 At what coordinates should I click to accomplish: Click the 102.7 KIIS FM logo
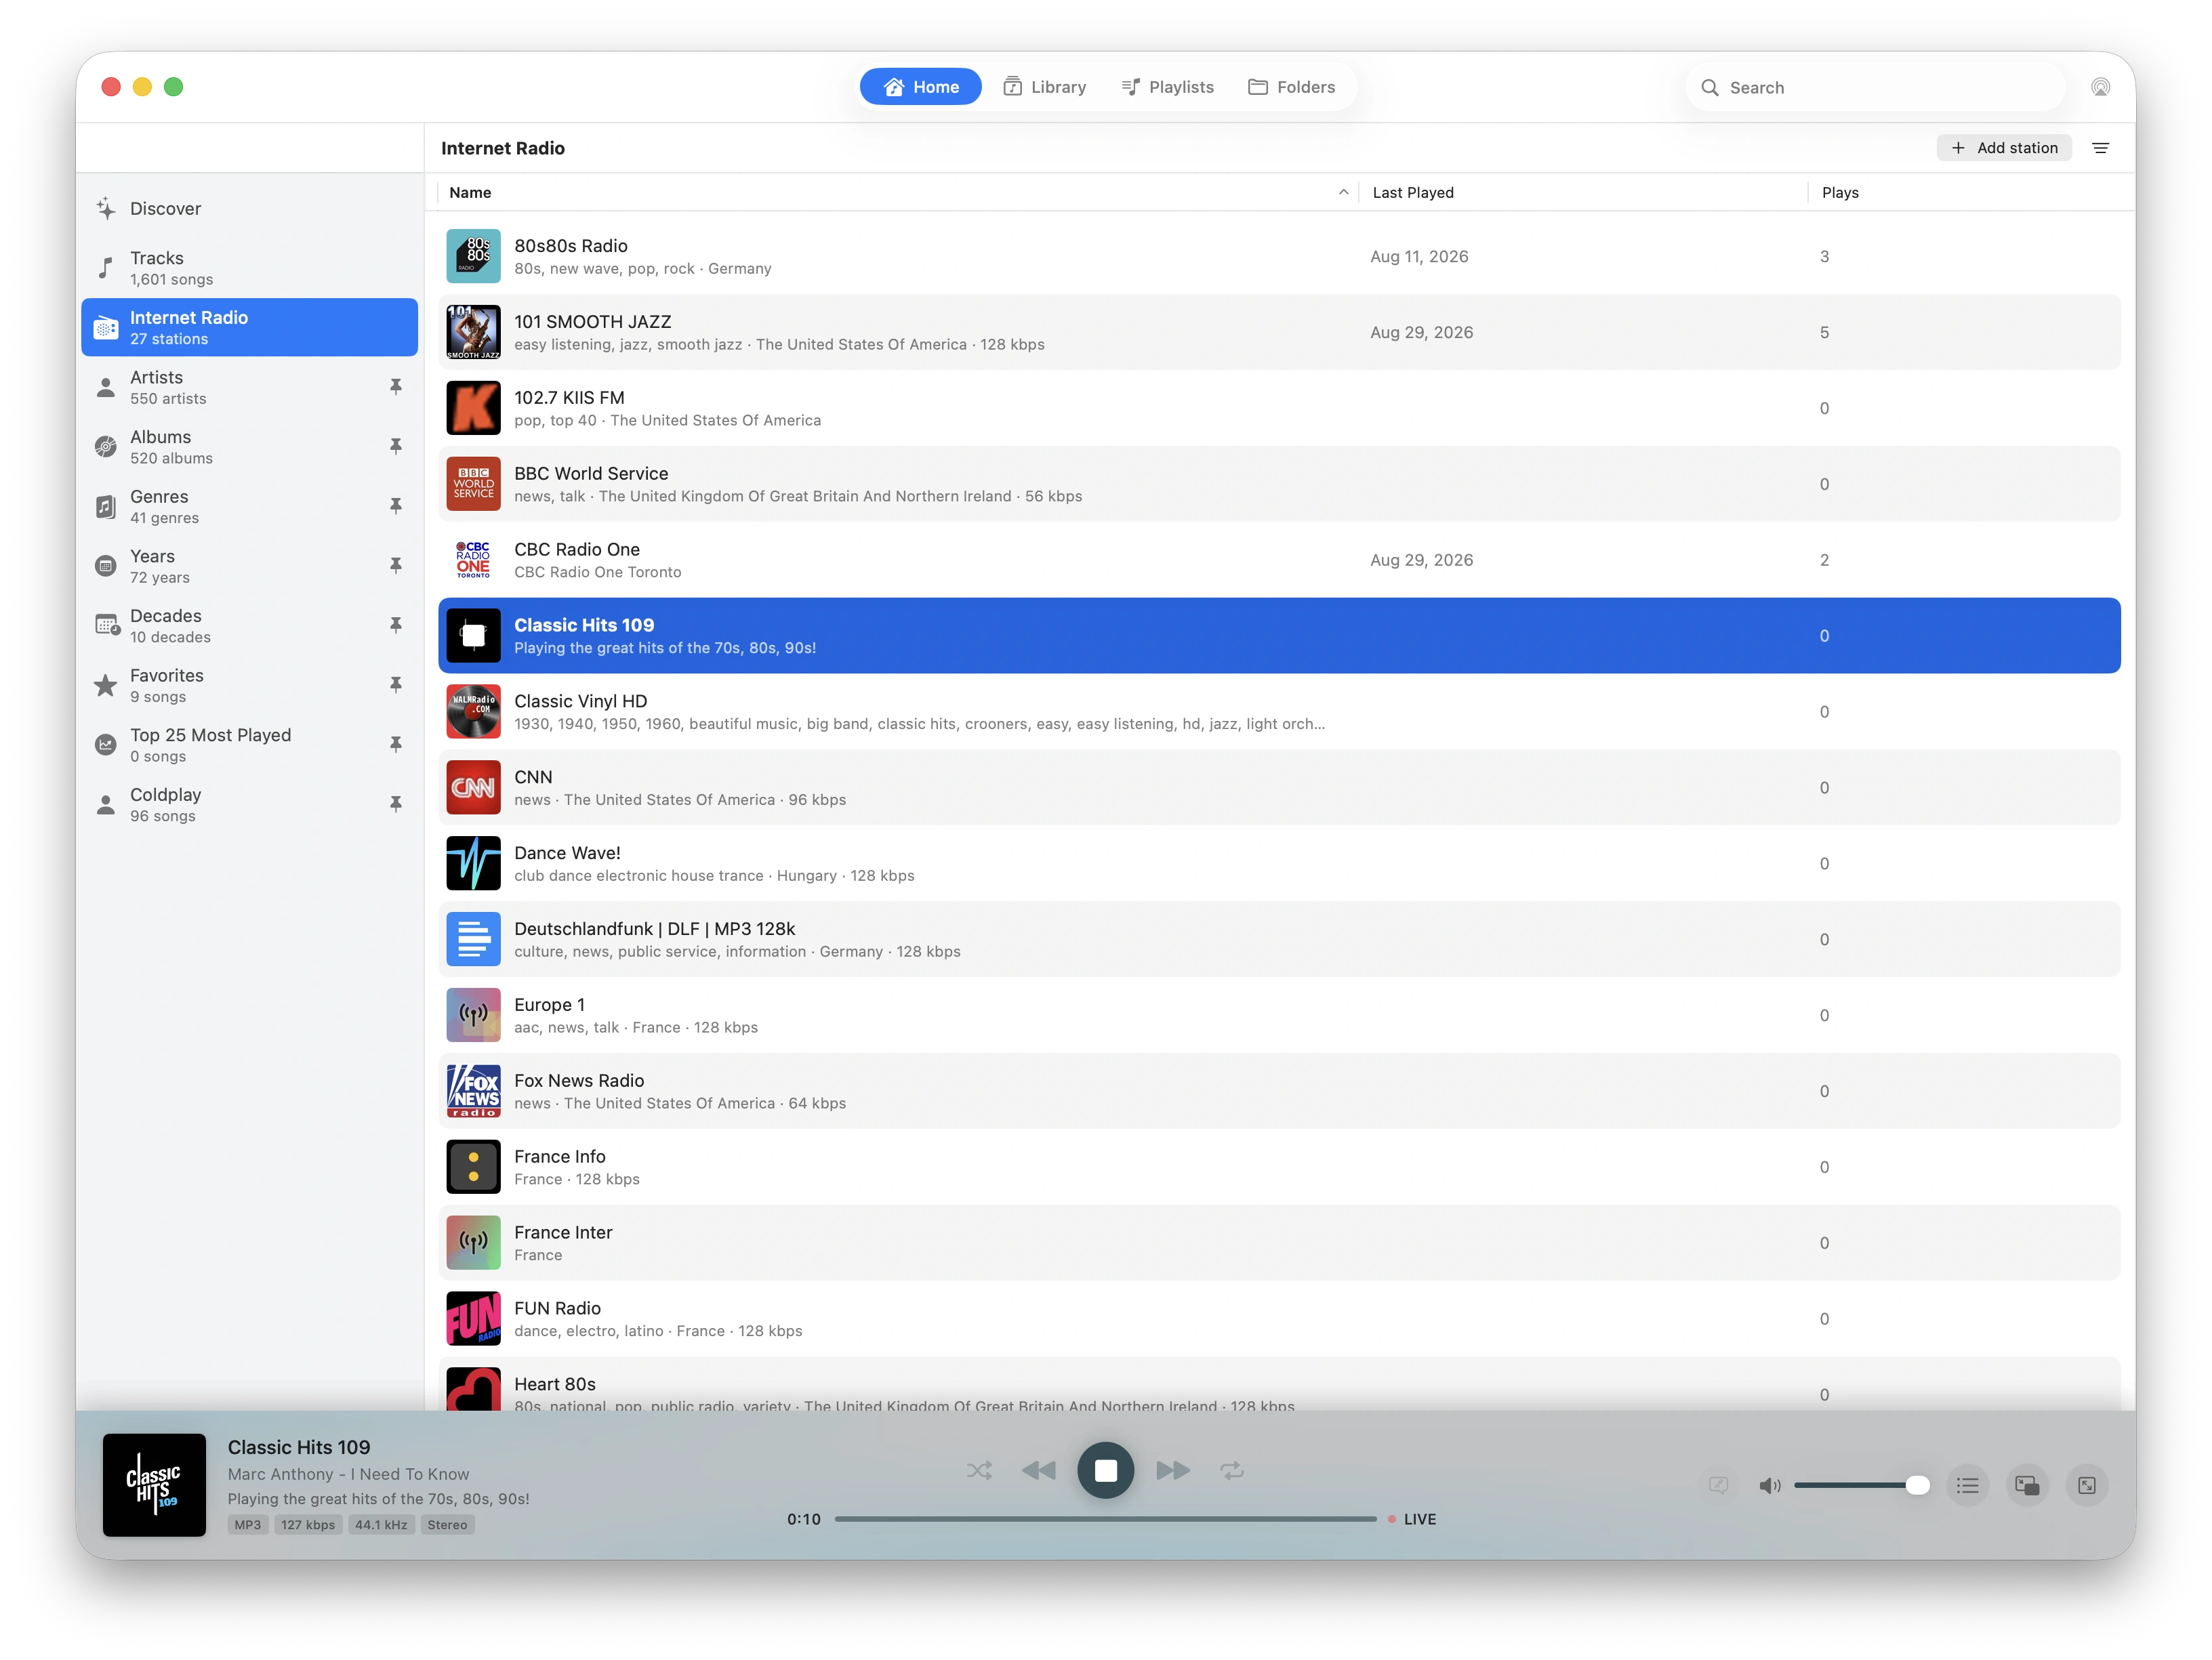[x=473, y=408]
